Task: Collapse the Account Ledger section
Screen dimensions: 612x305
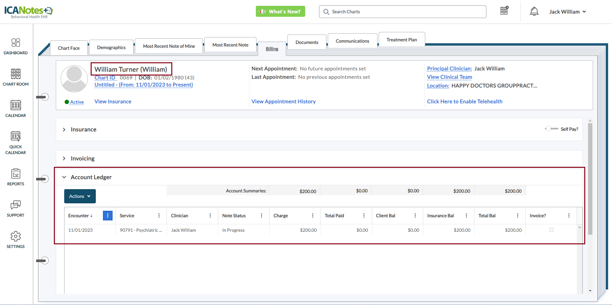Action: 64,177
